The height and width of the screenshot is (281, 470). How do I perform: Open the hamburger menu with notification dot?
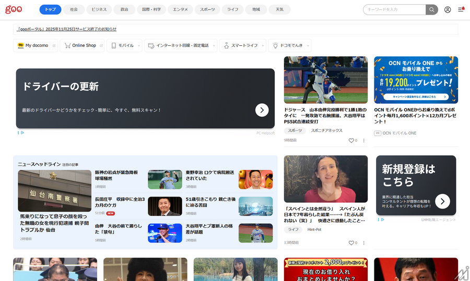pos(461,9)
